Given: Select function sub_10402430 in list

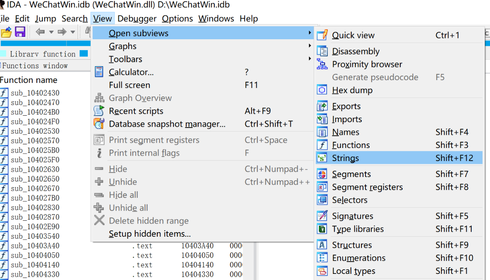Looking at the screenshot, I should click(35, 93).
